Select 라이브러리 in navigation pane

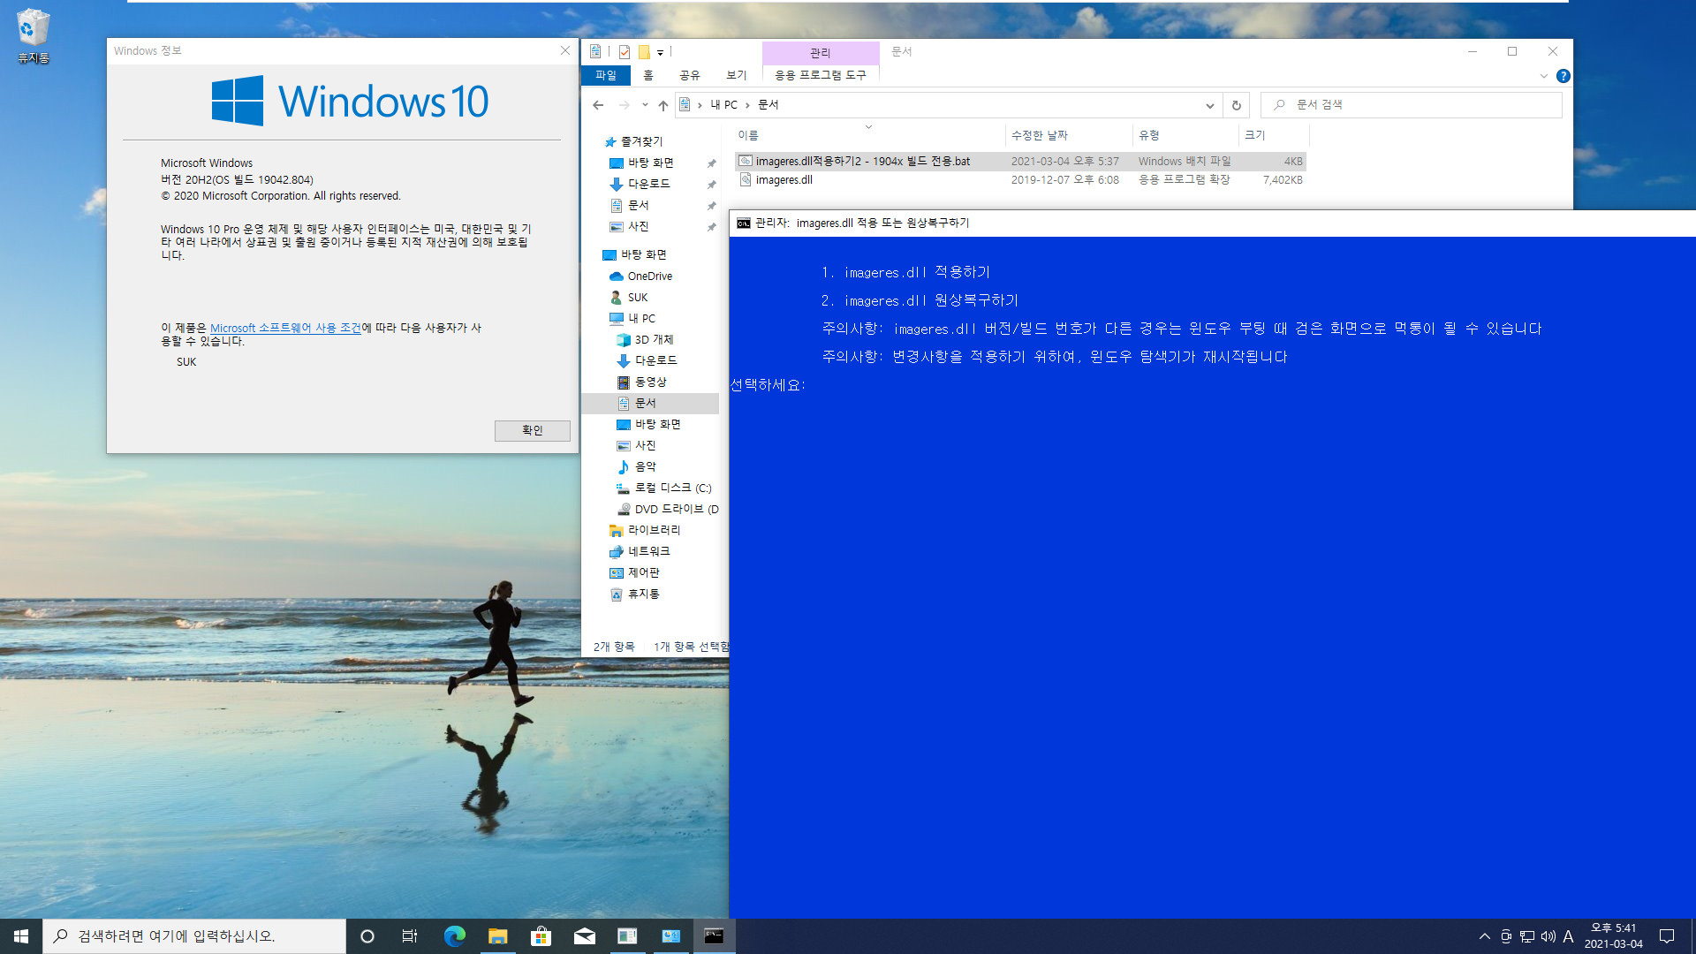[654, 531]
